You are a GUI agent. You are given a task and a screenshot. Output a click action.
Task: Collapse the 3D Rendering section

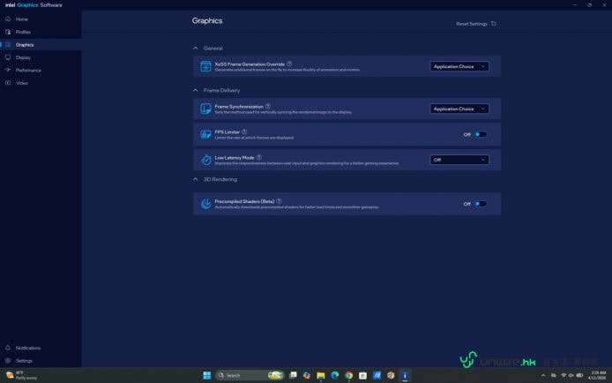[x=196, y=179]
